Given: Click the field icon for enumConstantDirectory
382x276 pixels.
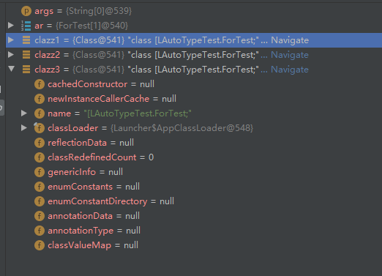Looking at the screenshot, I should coord(40,201).
